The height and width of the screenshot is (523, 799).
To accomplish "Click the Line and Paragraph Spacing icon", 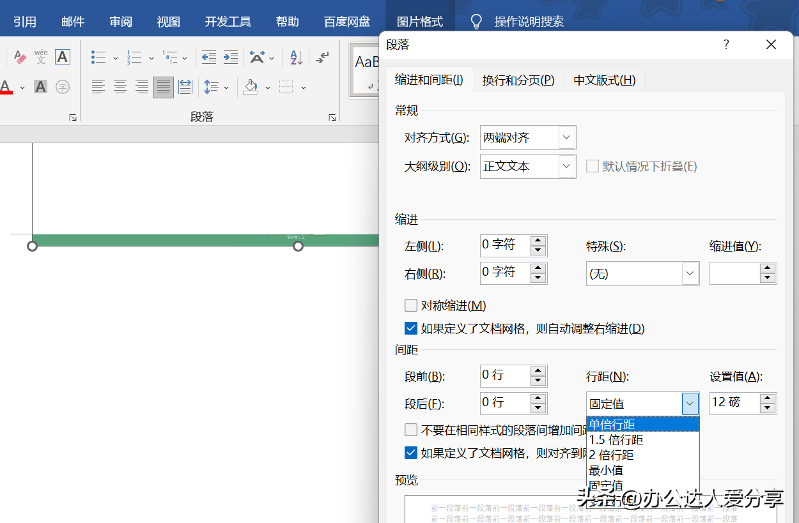I will pyautogui.click(x=211, y=87).
